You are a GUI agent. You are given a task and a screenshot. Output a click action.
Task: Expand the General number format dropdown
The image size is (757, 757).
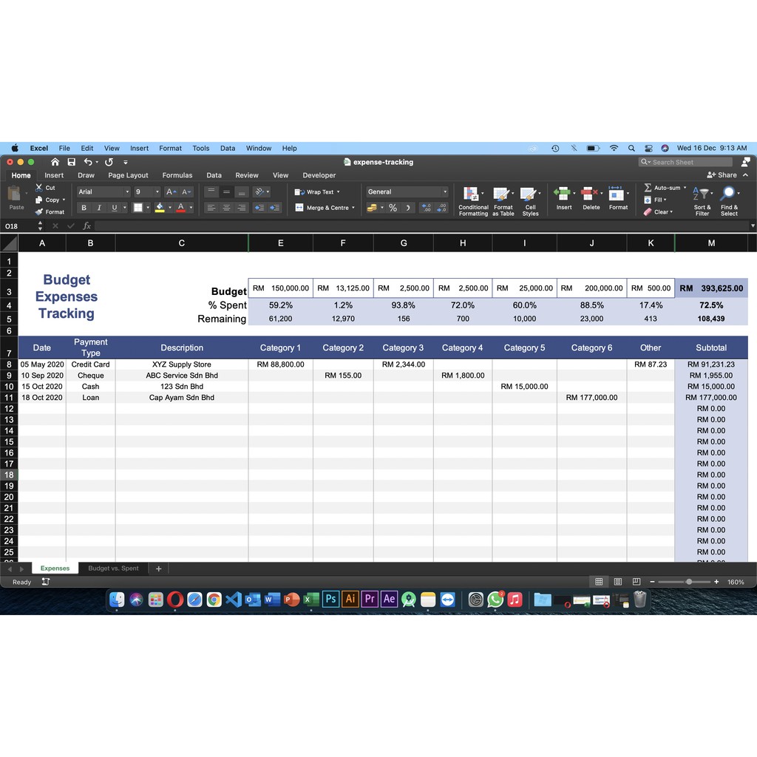[x=444, y=192]
